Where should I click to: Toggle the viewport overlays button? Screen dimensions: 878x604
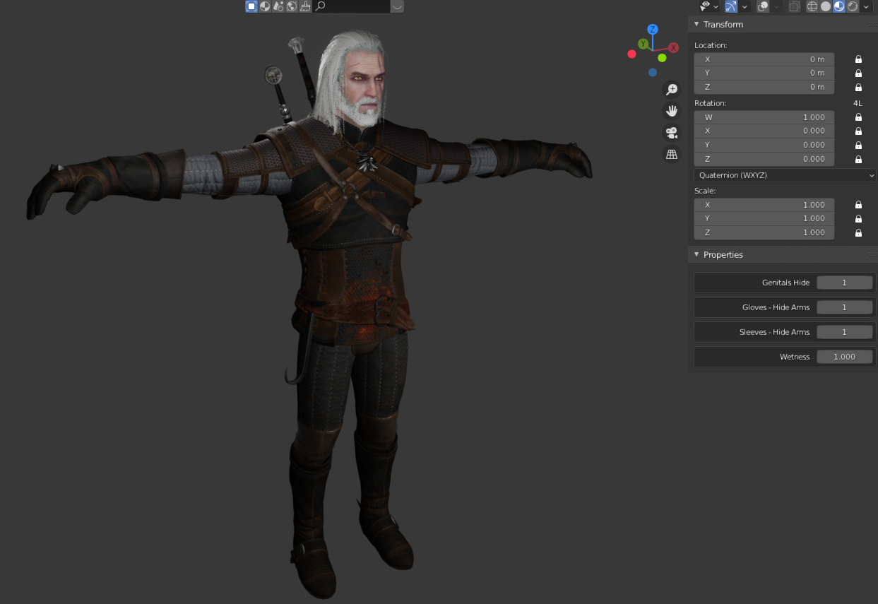pos(763,6)
